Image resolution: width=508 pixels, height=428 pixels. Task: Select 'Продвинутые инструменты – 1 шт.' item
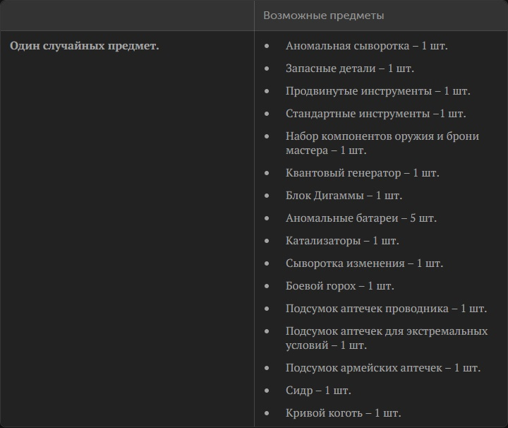click(x=377, y=91)
